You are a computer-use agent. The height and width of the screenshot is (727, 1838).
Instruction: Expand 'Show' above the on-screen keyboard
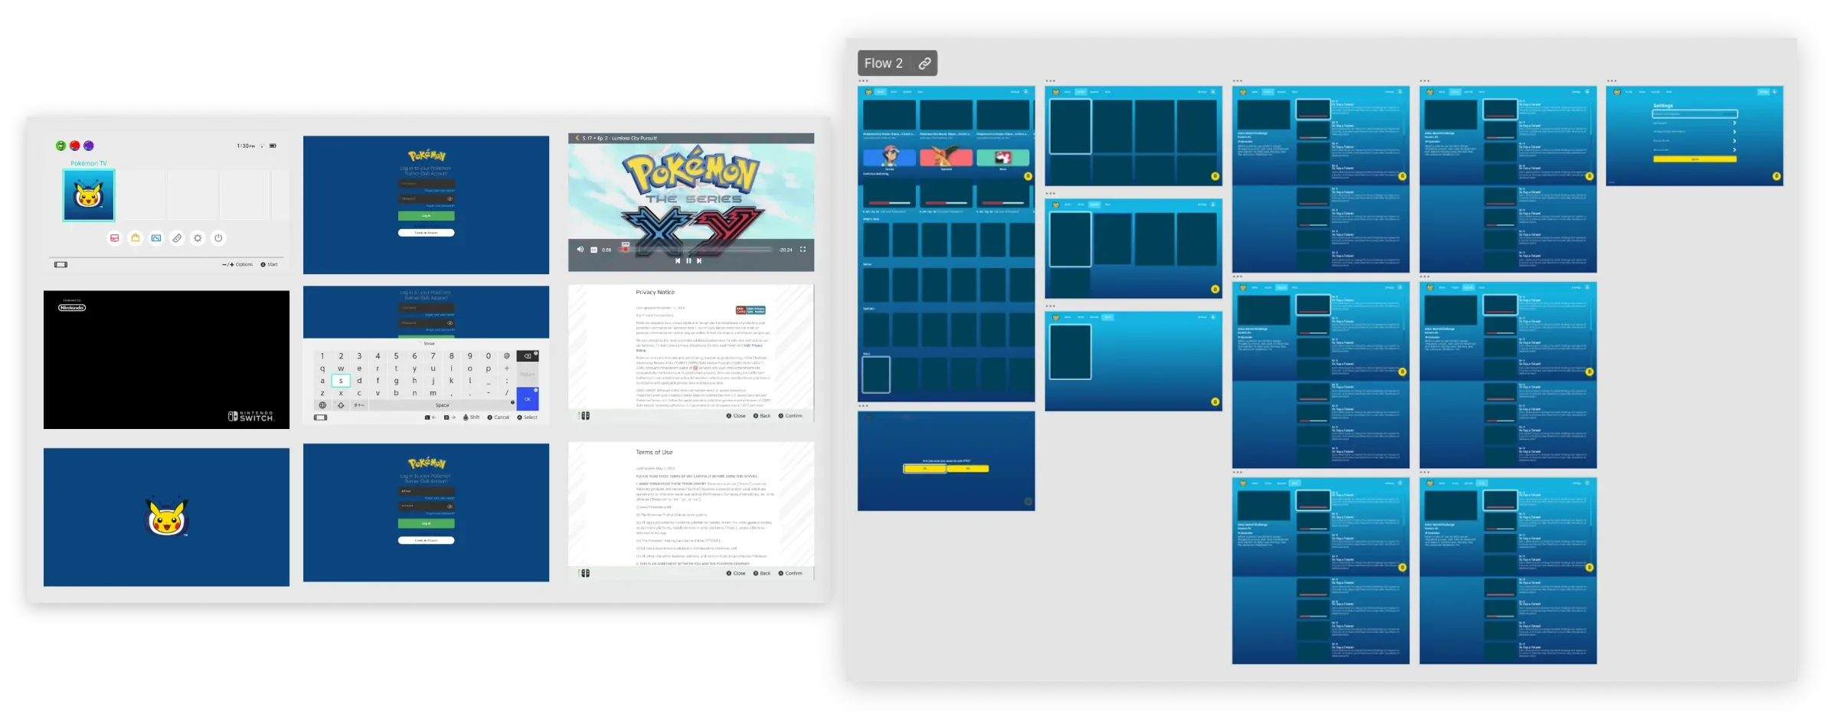click(429, 344)
